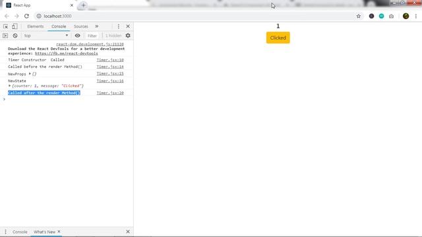Click the counter value 1 on page

click(278, 26)
